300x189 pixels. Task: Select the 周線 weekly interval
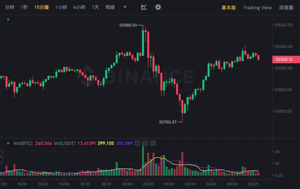click(x=110, y=7)
